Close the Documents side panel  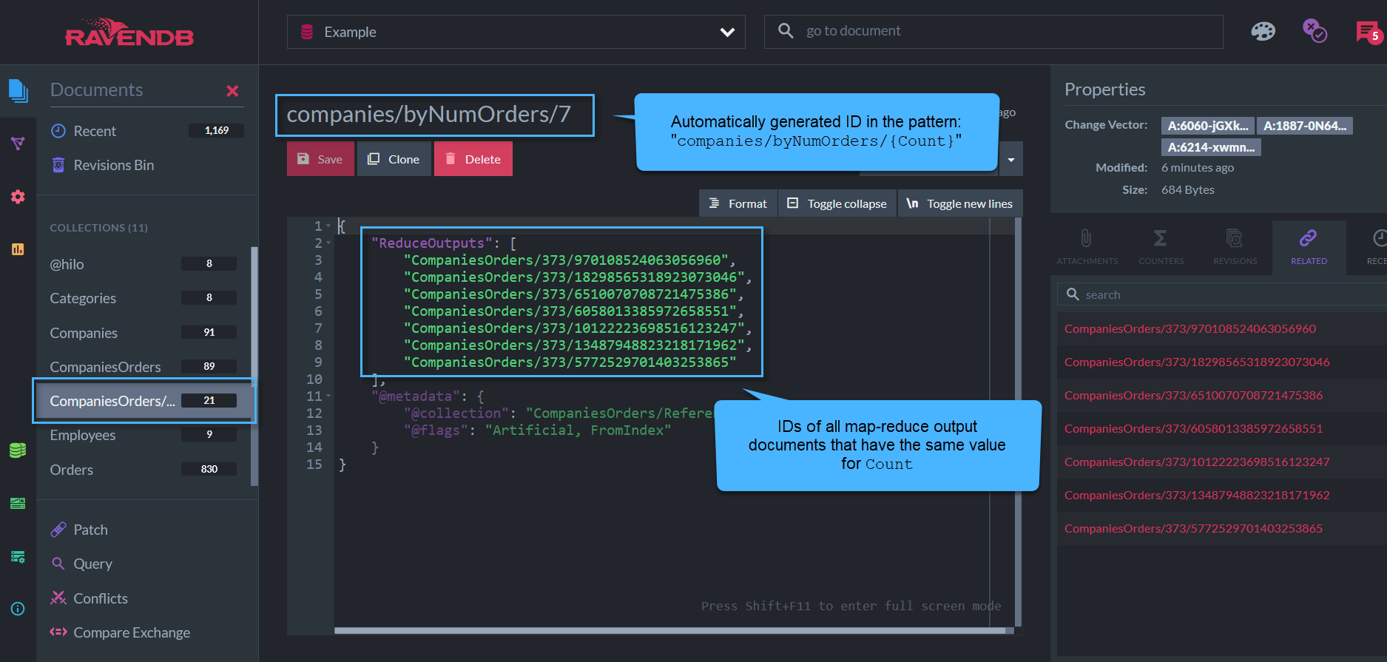(x=232, y=91)
